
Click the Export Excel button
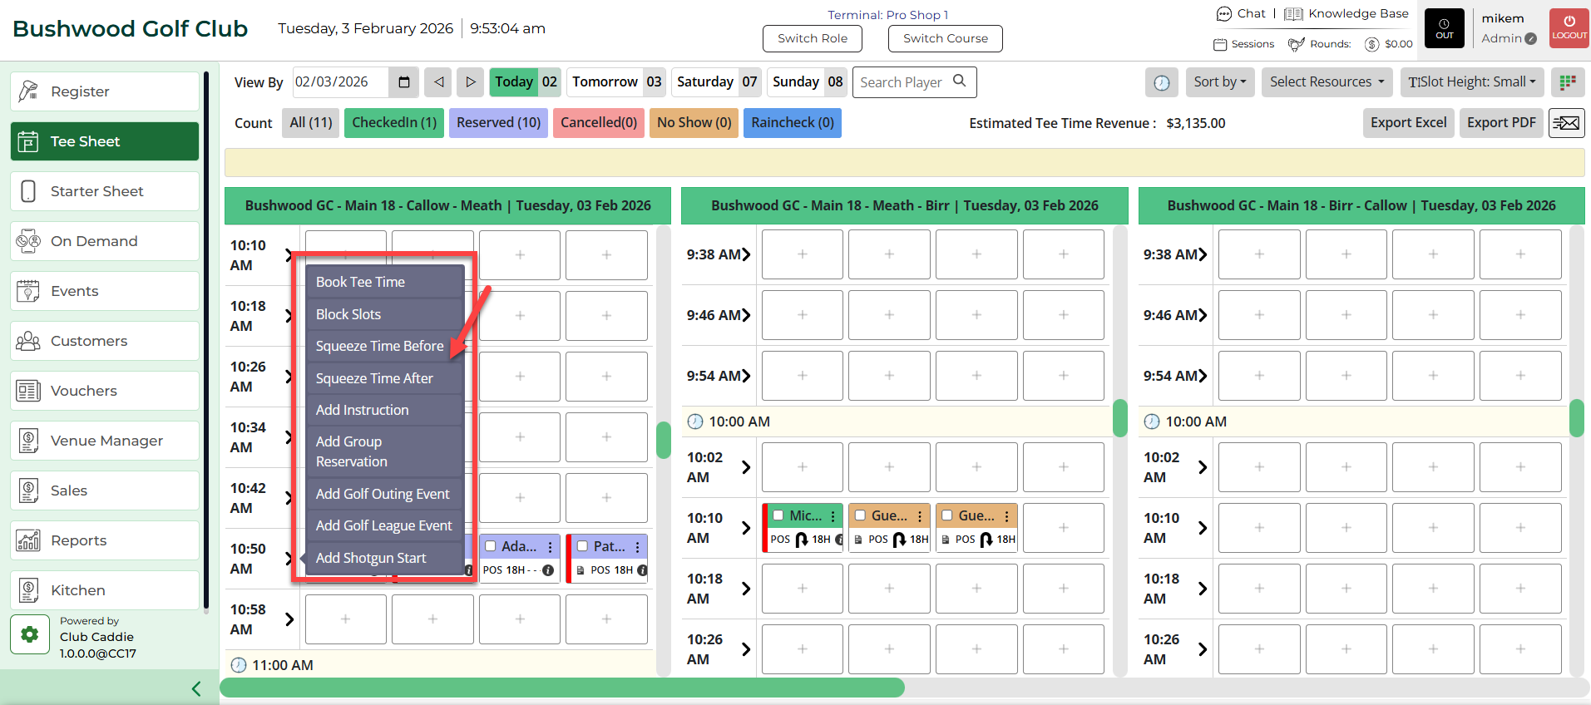click(1408, 123)
